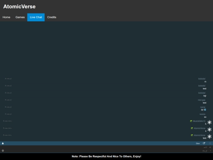The width and height of the screenshot is (213, 160).
Task: Focus the name input field
Action: point(104,147)
